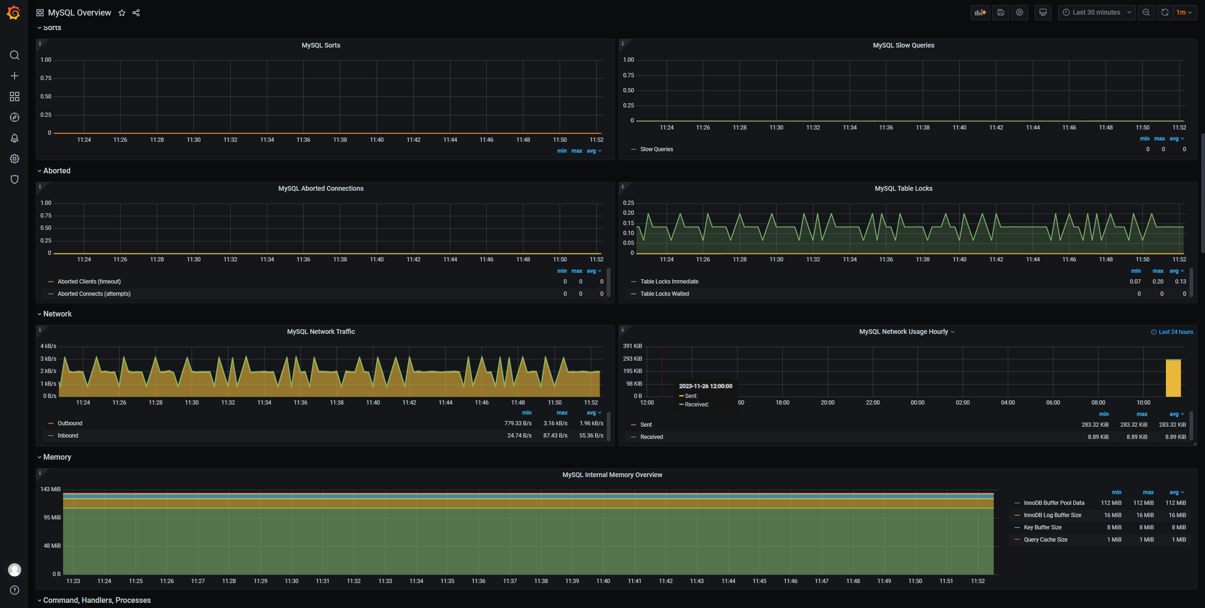Screen dimensions: 1205x608
Task: Click InnoDB Buffer Pool Data color swatch
Action: [x=1017, y=503]
